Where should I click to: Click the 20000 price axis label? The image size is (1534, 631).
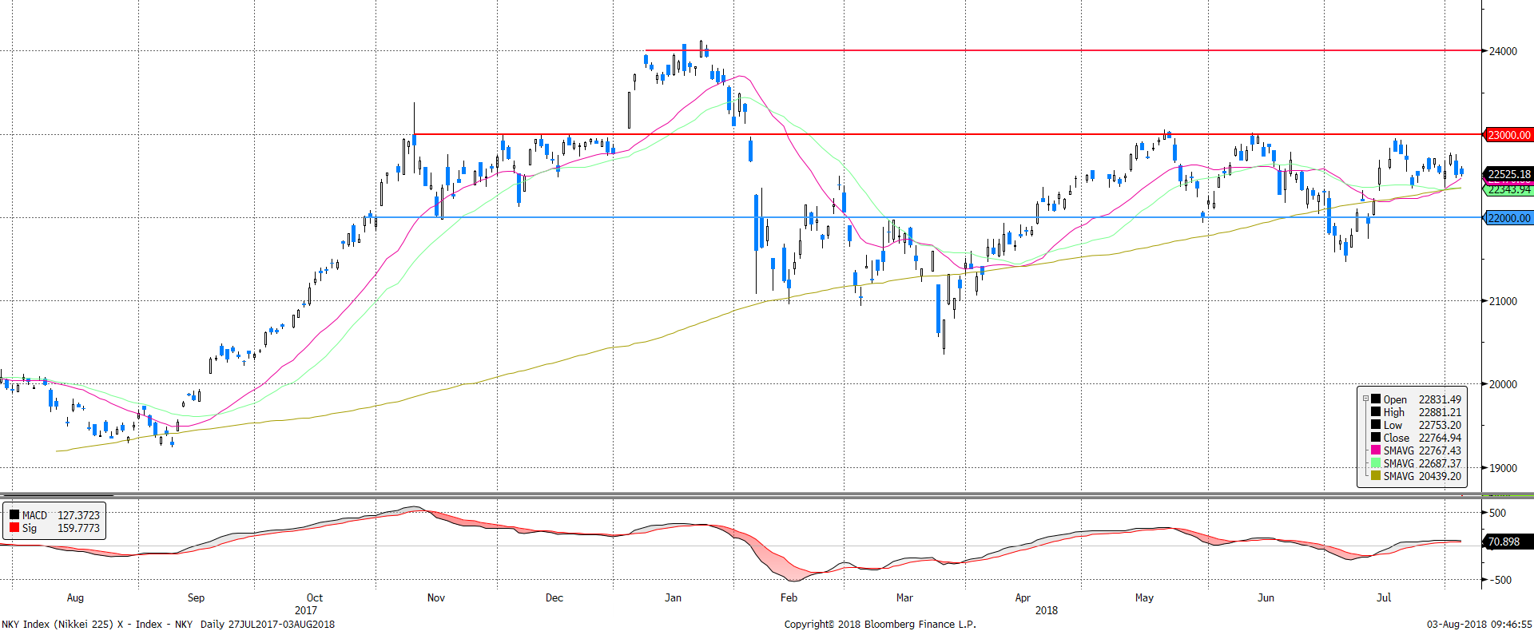tap(1503, 384)
